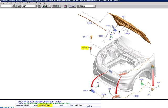Click the tree structure toolbar icon
Image resolution: width=168 pixels, height=108 pixels.
pyautogui.click(x=40, y=6)
